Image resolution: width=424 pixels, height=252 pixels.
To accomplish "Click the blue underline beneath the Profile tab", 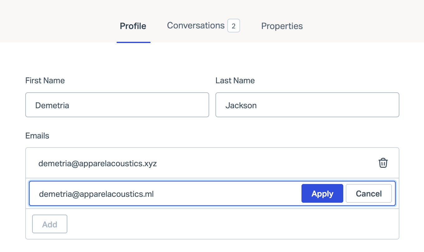I will tap(133, 42).
